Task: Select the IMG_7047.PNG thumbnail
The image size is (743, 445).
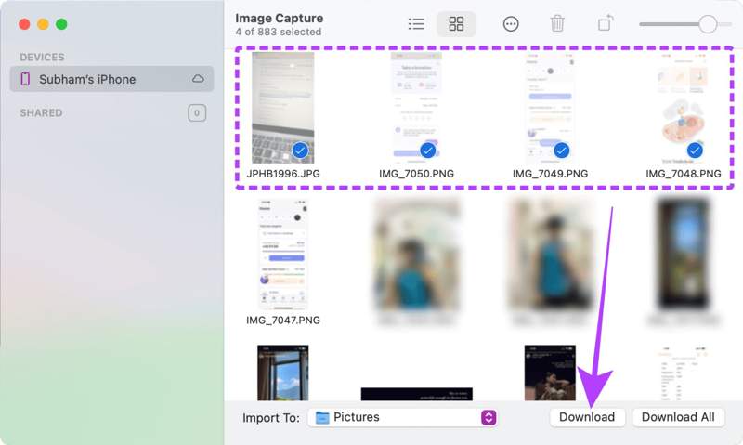Action: (x=283, y=253)
